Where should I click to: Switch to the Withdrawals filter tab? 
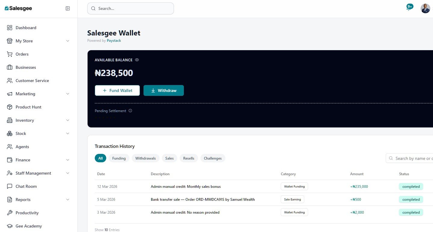[145, 158]
